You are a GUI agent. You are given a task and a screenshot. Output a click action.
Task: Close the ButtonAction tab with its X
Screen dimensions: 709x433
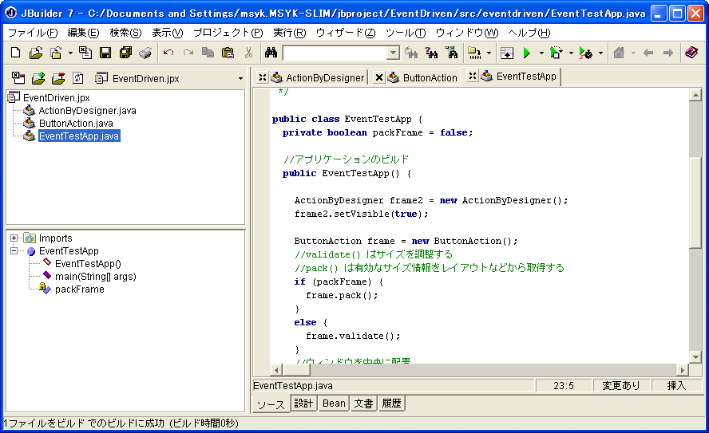(x=379, y=77)
